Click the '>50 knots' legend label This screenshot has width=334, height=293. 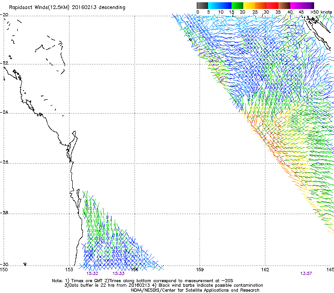click(x=321, y=12)
